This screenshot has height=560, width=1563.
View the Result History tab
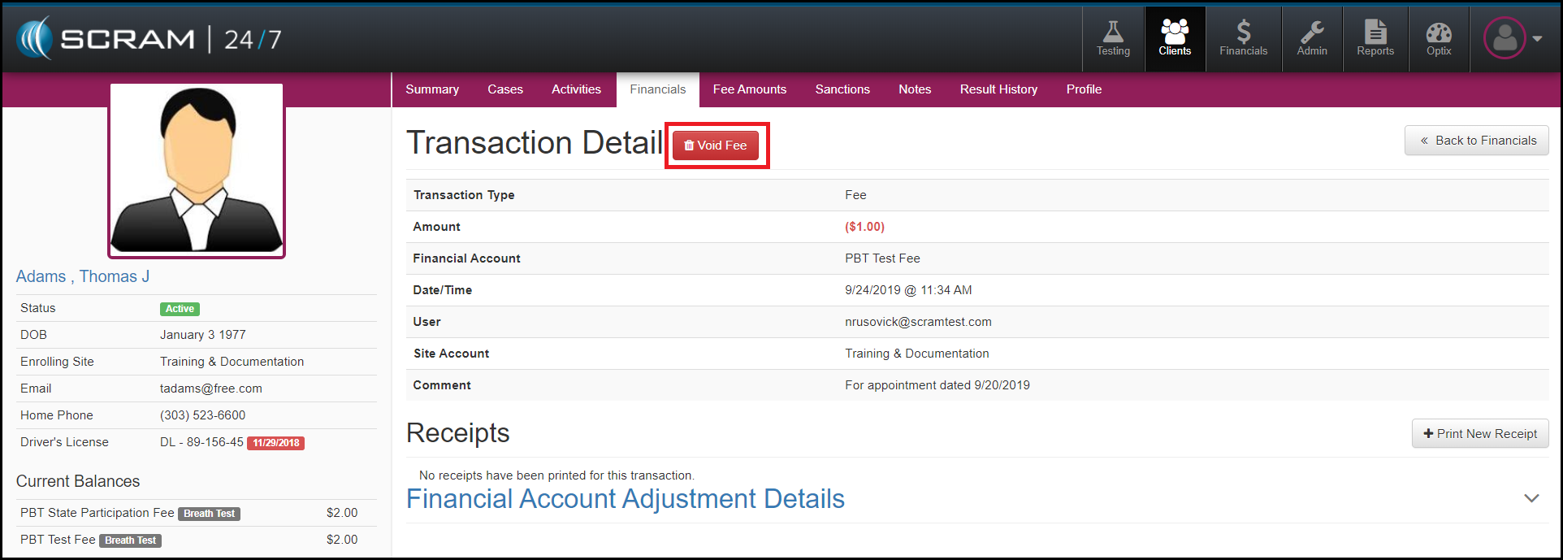(x=998, y=89)
